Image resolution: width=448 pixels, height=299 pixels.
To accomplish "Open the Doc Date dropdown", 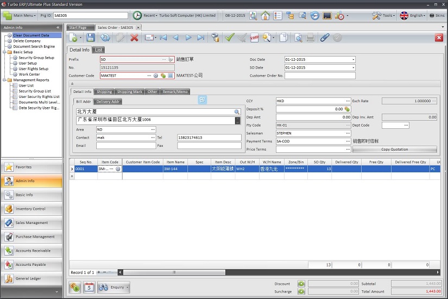I will [x=353, y=59].
